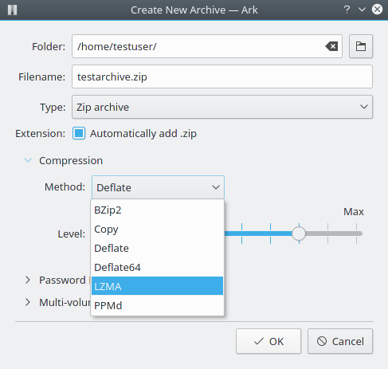Choose Copy in the method list
This screenshot has width=388, height=369.
pyautogui.click(x=157, y=230)
